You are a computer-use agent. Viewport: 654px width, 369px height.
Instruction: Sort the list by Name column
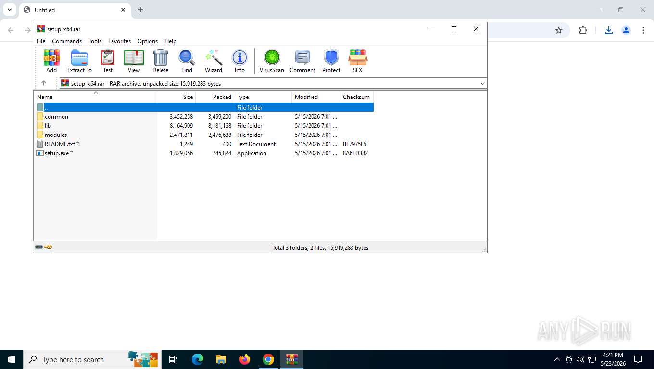point(95,97)
